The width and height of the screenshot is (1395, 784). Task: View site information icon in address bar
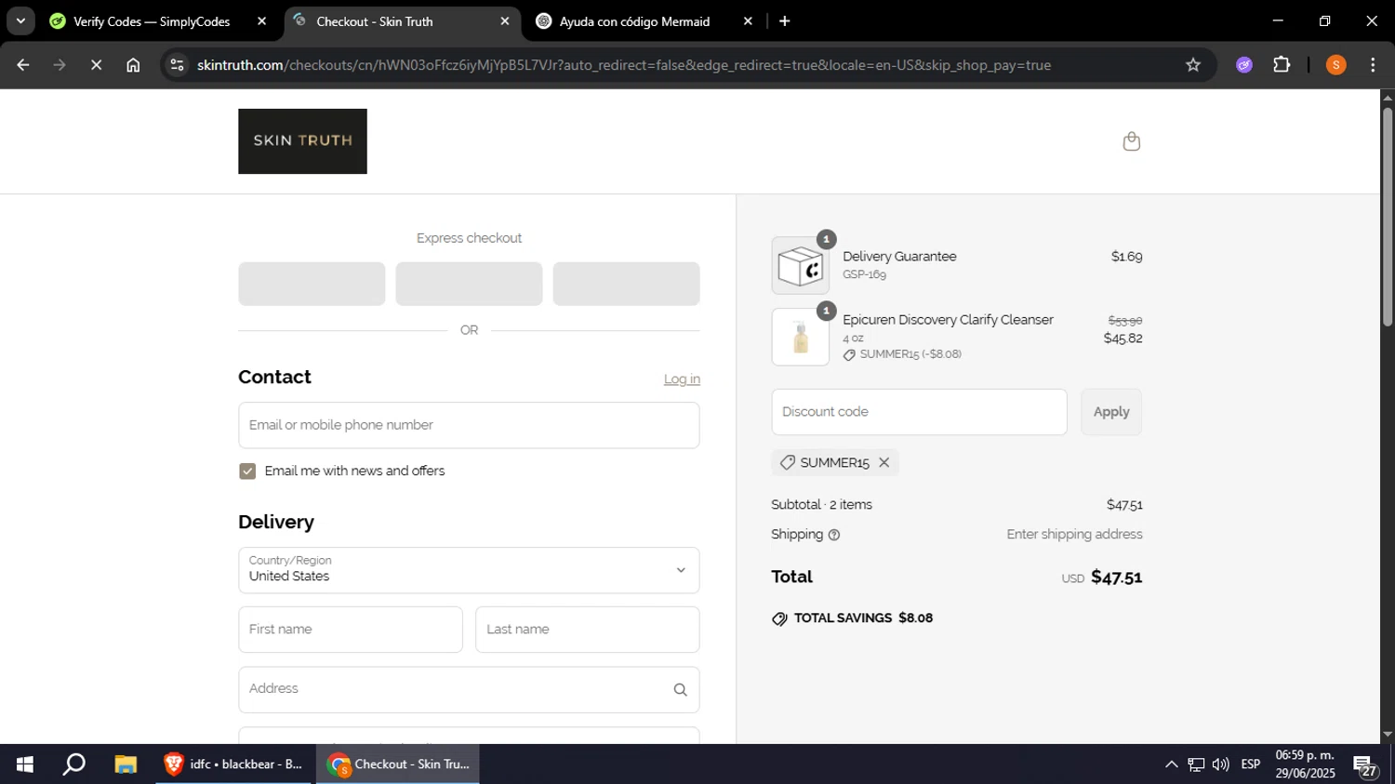178,65
